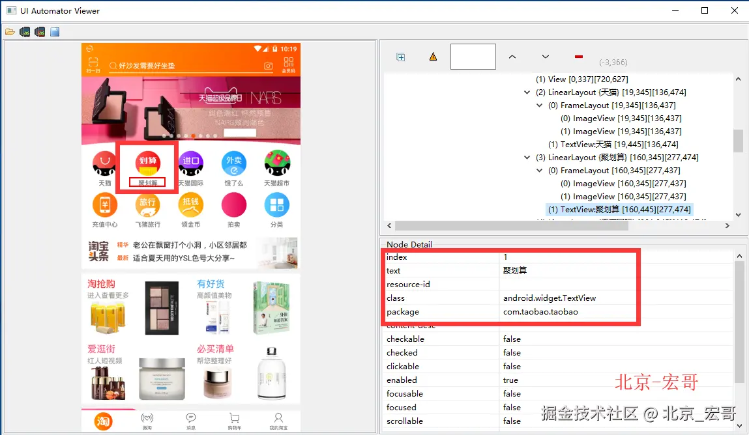Click the 爱逛街 section title
This screenshot has width=749, height=435.
pyautogui.click(x=101, y=349)
